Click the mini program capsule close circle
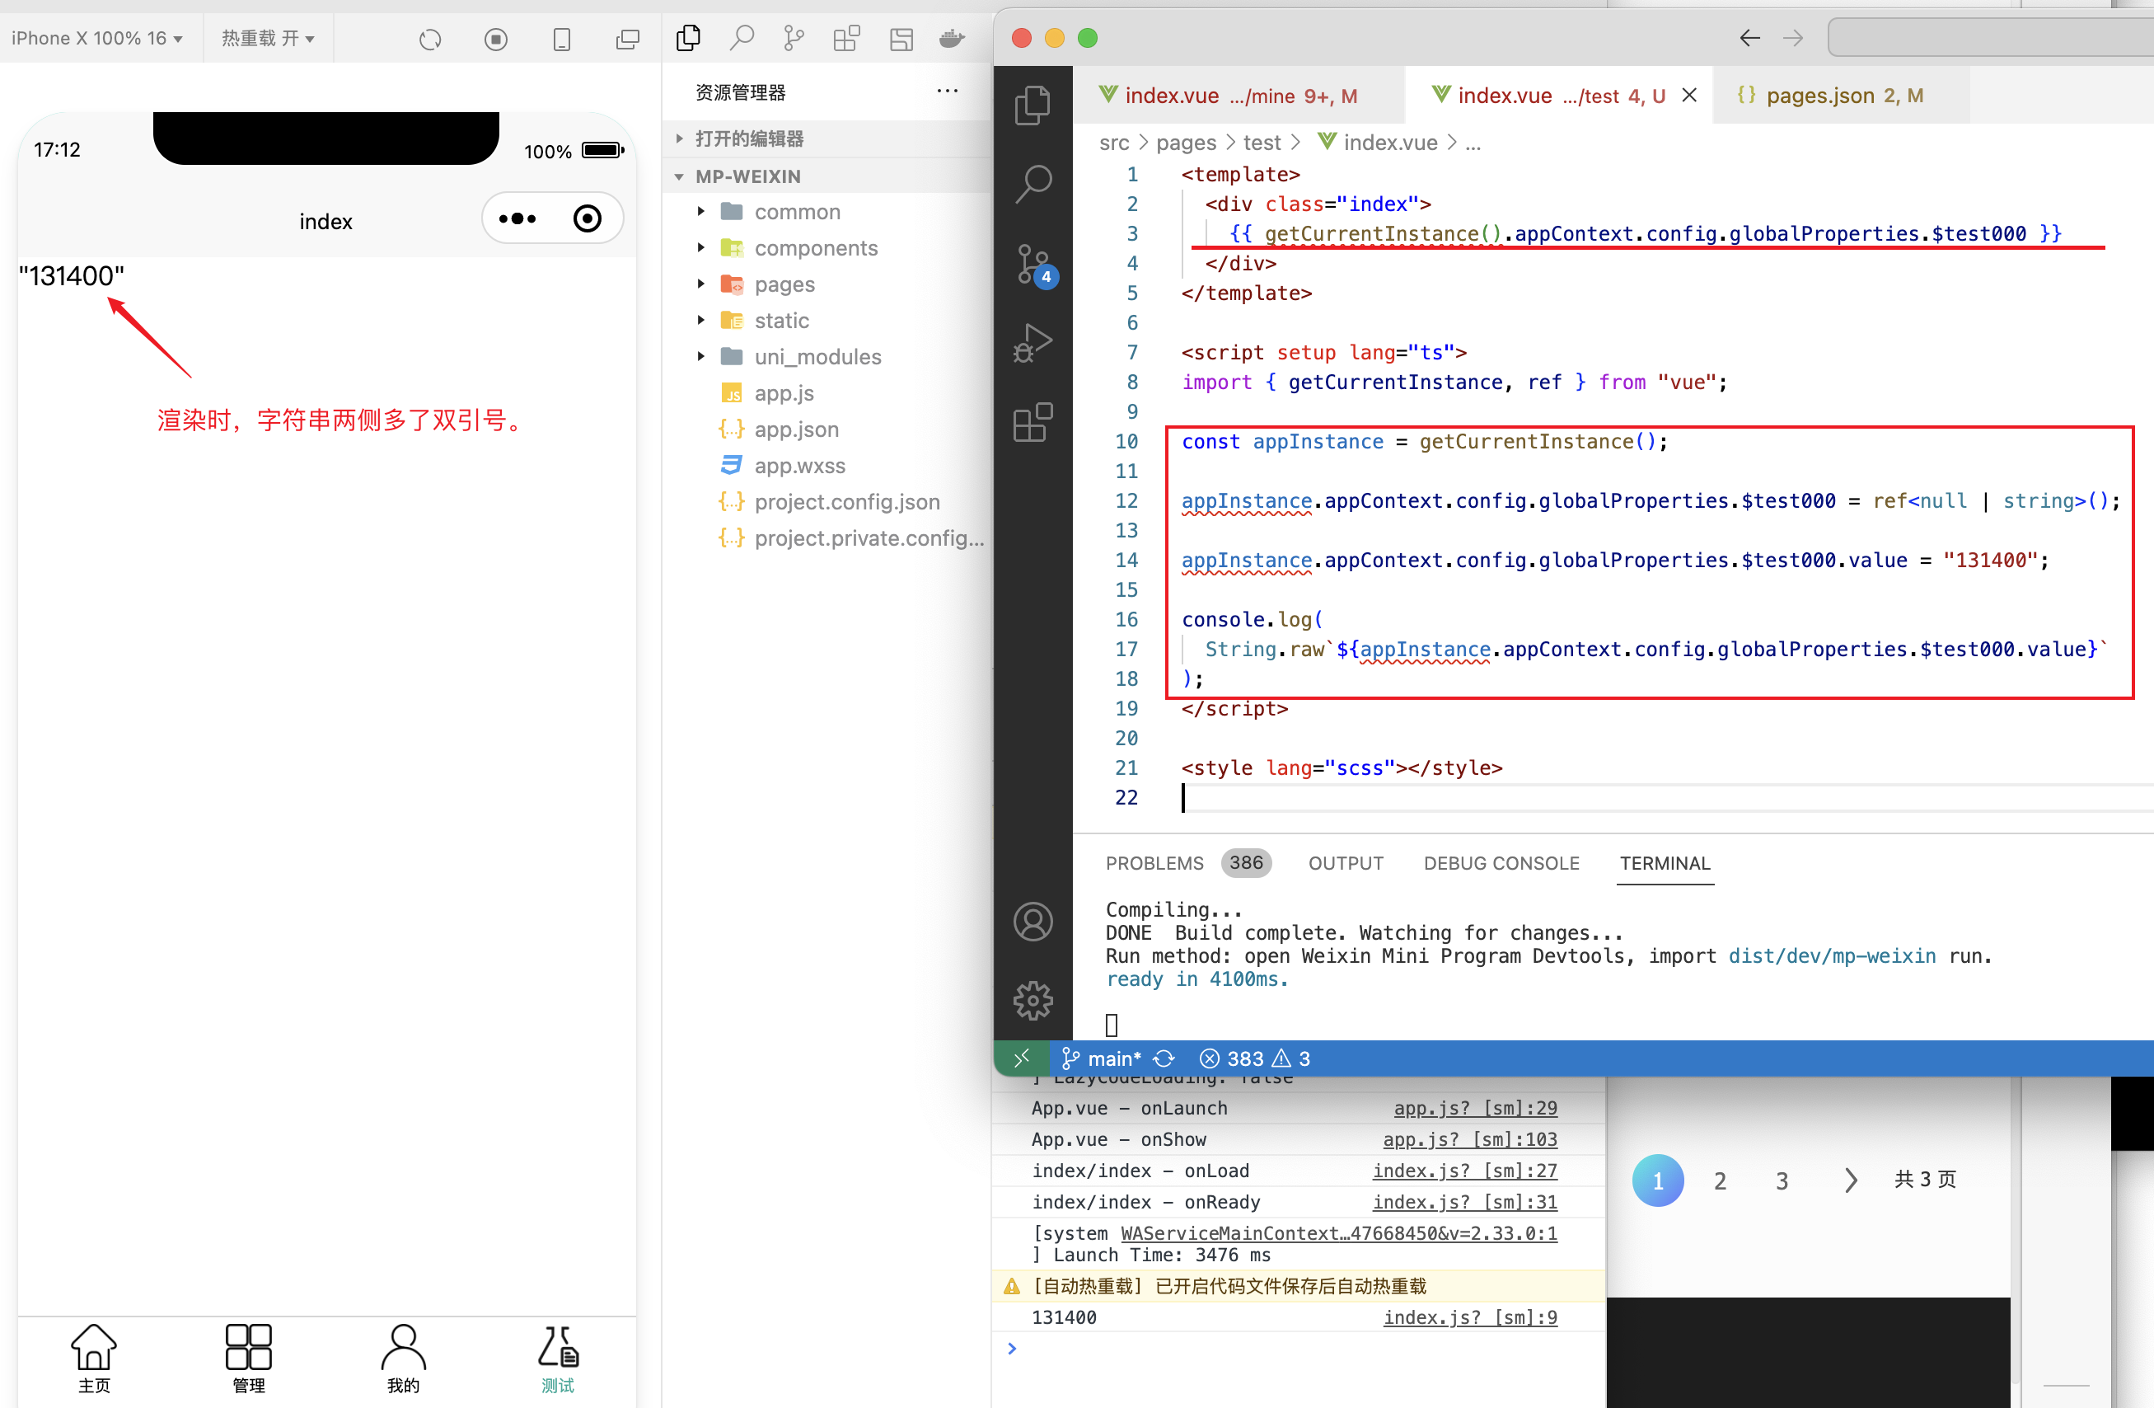2154x1408 pixels. tap(588, 218)
